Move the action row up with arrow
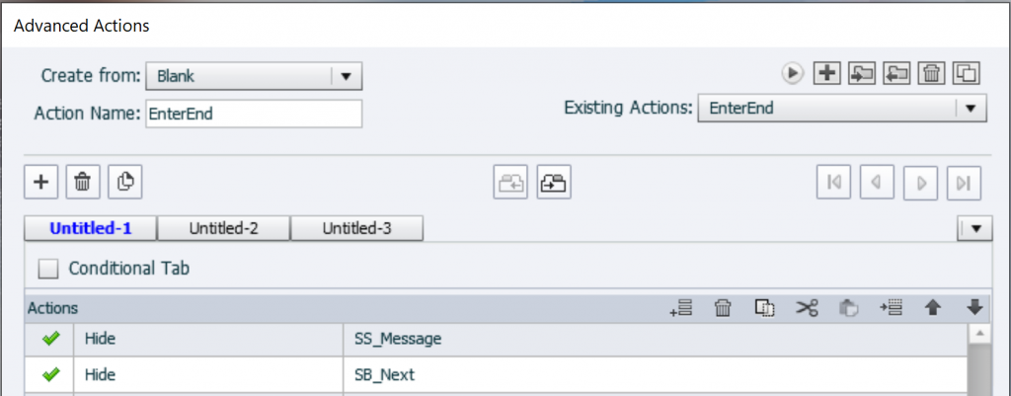Screen dimensions: 1011x396 (x=932, y=308)
